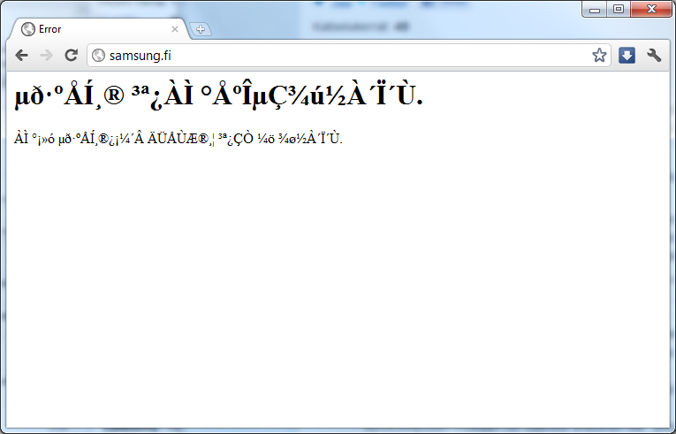The image size is (676, 434).
Task: Maximize the browser window
Action: tap(618, 10)
